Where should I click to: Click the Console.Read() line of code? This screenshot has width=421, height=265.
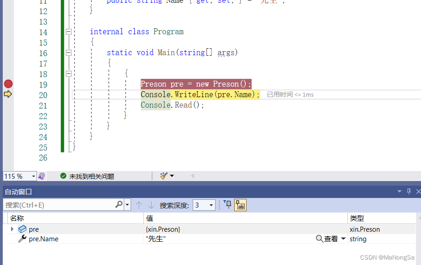tap(172, 105)
